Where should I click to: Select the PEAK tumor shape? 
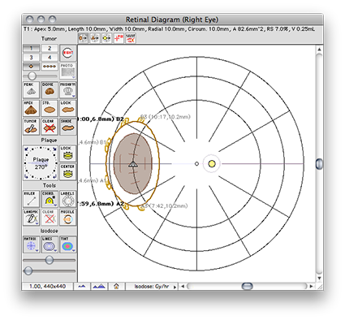click(x=31, y=90)
